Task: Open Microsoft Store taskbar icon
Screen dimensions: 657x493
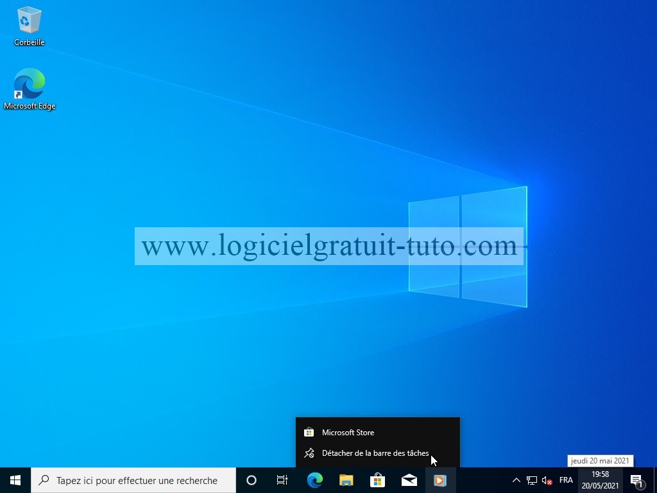Action: (377, 480)
